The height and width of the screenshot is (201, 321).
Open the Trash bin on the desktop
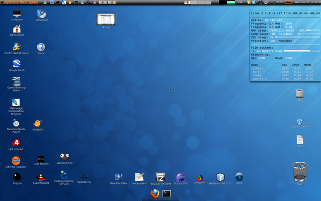300,174
